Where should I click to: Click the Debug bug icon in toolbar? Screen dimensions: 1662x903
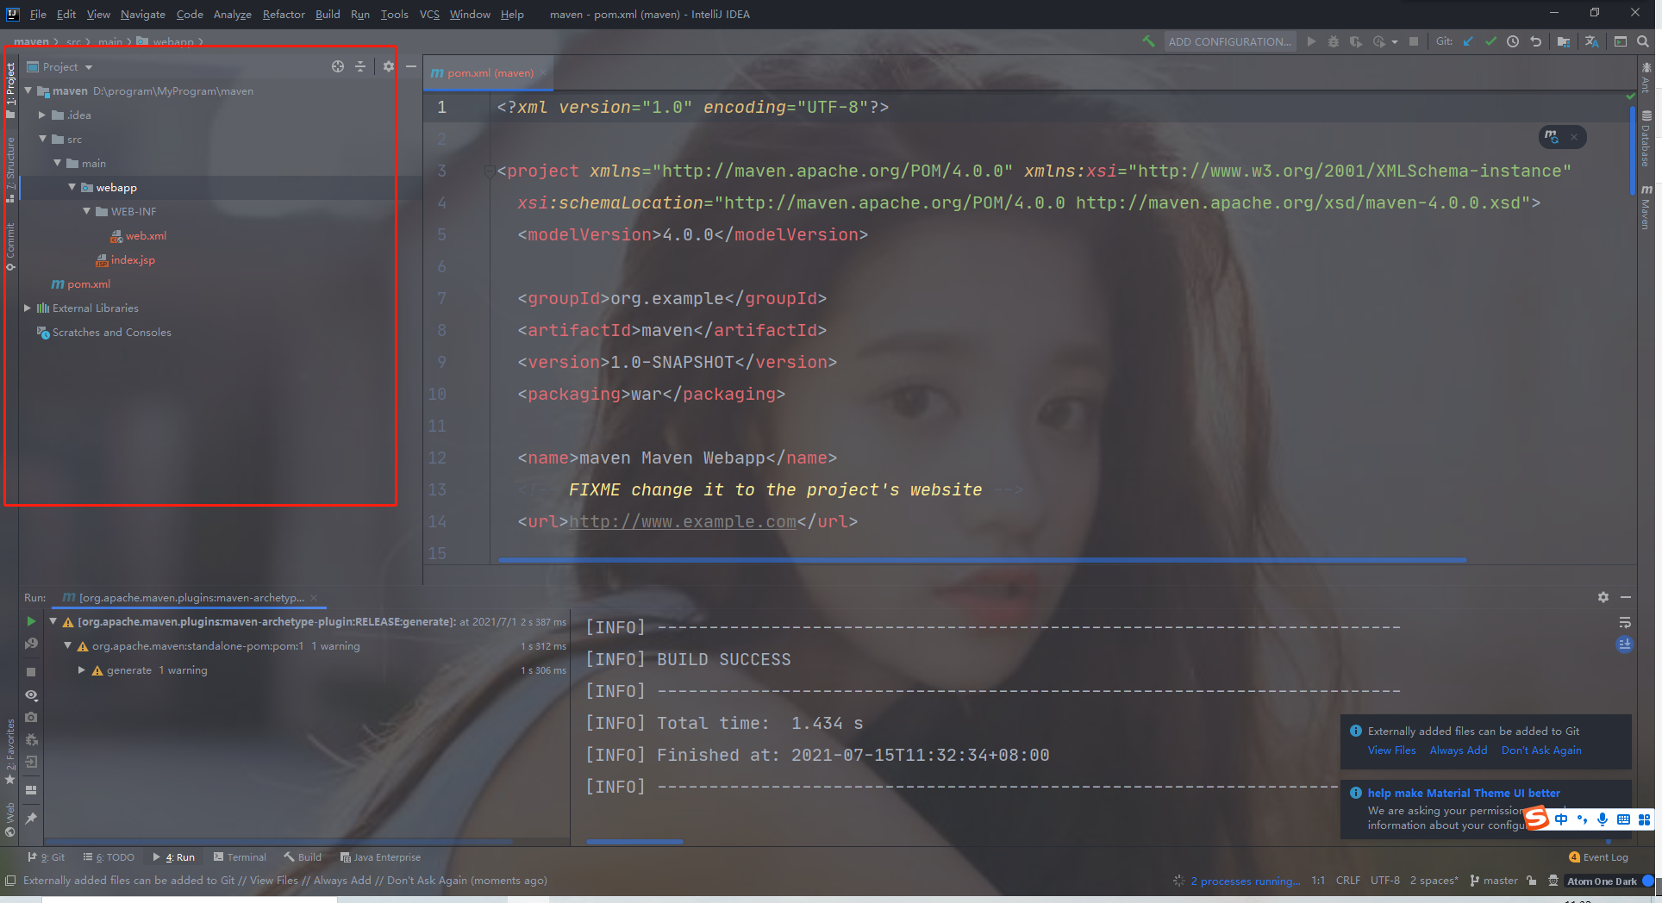coord(1334,41)
